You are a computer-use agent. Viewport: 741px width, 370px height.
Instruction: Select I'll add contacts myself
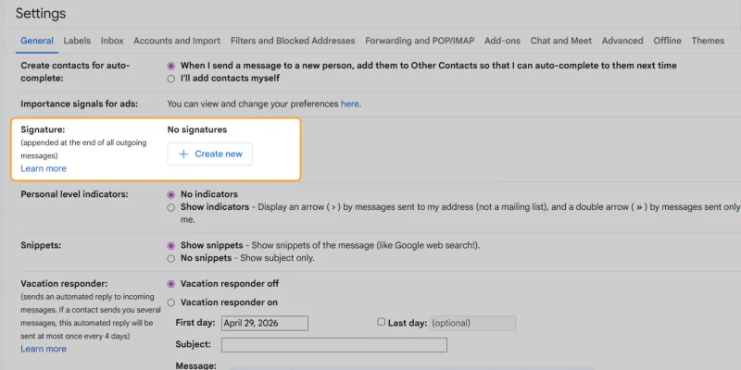(171, 79)
